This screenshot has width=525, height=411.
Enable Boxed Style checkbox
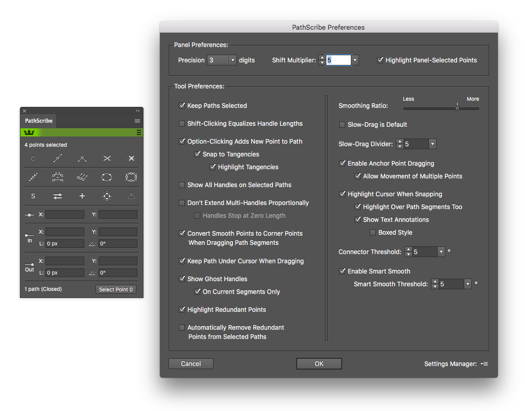click(x=373, y=232)
